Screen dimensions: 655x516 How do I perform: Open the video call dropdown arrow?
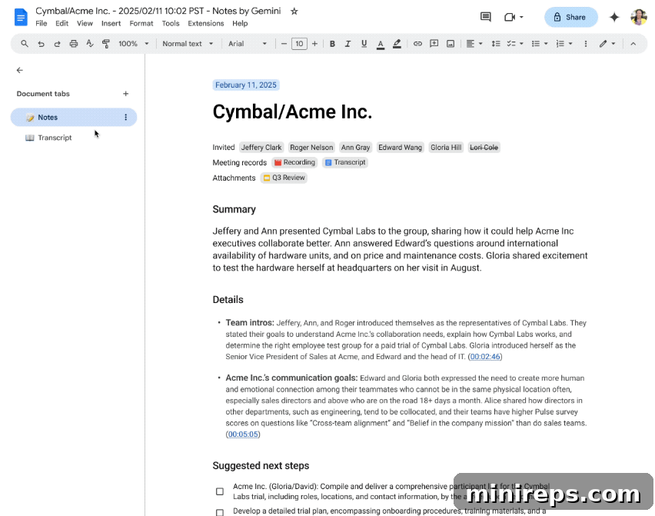pos(521,17)
